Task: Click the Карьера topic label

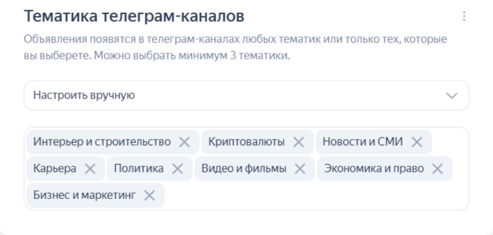Action: click(55, 168)
